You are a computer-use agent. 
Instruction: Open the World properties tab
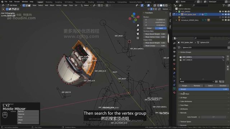click(174, 64)
